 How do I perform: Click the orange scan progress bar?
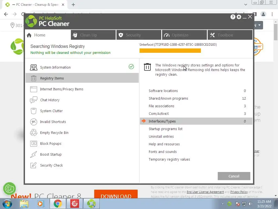coord(170,51)
